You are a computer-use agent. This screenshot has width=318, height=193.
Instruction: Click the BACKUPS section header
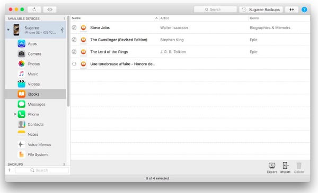15,164
